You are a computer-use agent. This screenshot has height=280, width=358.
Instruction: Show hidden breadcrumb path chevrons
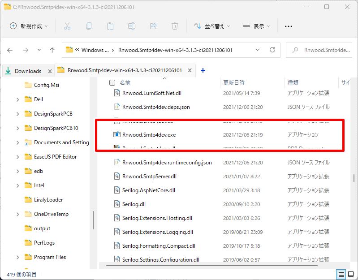click(77, 50)
